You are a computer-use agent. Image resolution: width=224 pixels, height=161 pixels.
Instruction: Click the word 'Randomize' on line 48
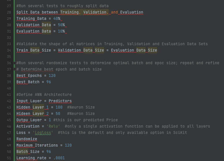pyautogui.click(x=27, y=139)
